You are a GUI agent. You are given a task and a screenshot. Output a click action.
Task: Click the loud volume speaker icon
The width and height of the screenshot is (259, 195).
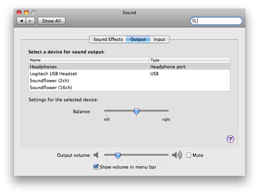pos(177,155)
